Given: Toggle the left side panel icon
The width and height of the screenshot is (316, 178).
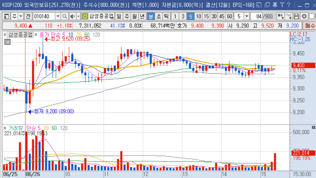Looking at the screenshot, I should click(7, 16).
